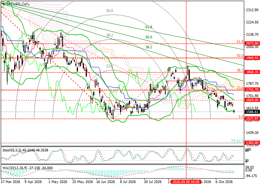
Task: Click the 8 Jul 2026 date label
Action: point(128,182)
